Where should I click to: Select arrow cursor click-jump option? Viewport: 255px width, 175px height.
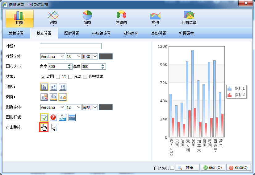(x=53, y=128)
